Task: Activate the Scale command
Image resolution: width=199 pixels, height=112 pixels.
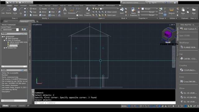Action: (42, 15)
